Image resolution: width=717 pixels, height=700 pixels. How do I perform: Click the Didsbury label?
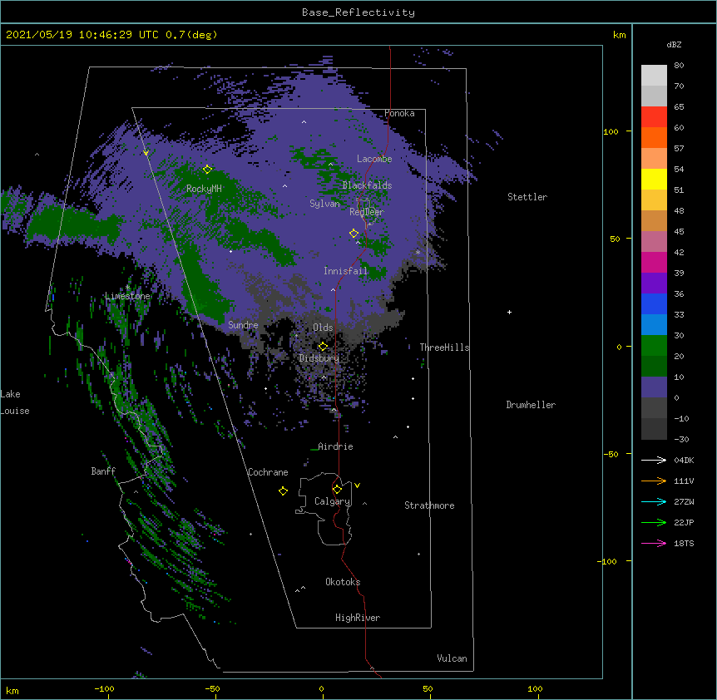[319, 358]
